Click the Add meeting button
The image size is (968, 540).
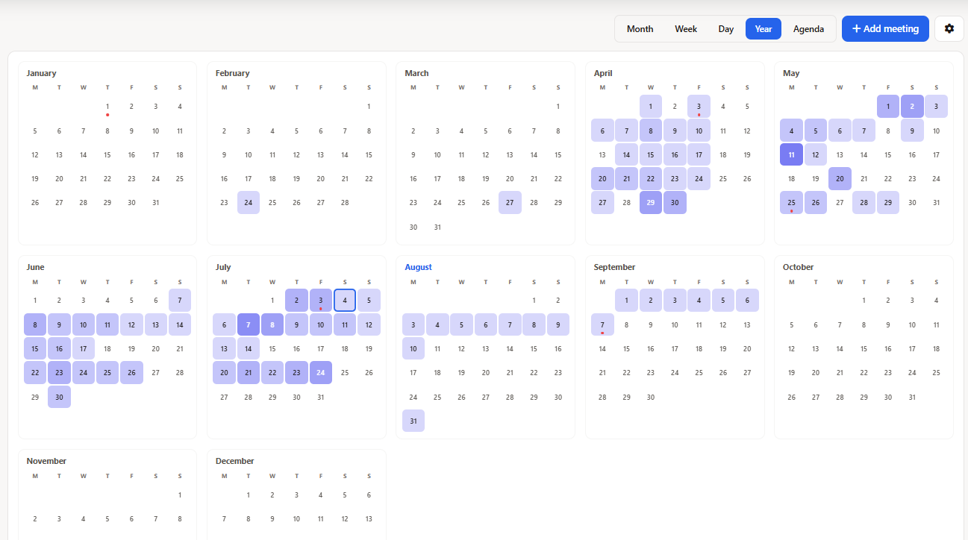885,28
